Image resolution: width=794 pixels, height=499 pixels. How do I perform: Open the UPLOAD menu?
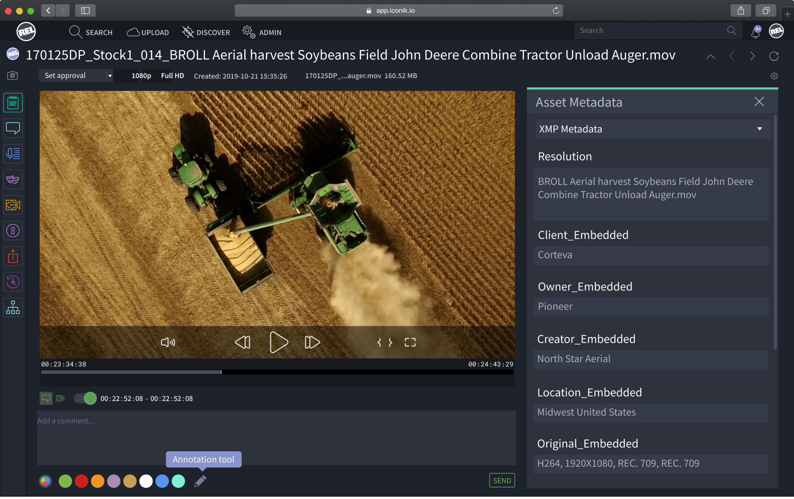coord(148,32)
